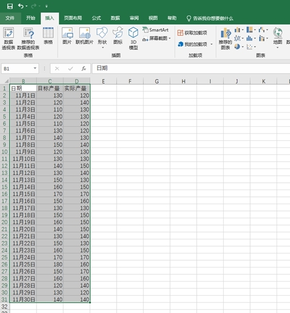
Task: Insert Icons (图标)
Action: 118,36
